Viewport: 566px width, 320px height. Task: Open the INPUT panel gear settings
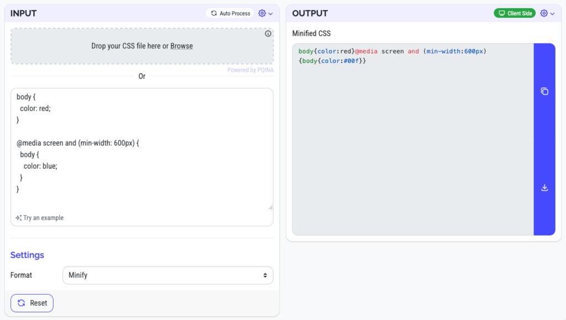point(262,13)
